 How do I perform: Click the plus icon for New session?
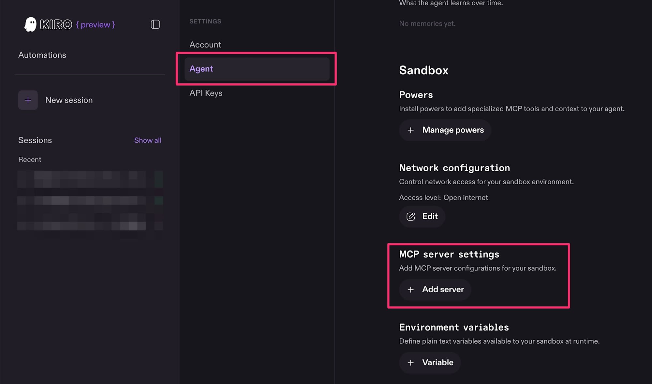[x=28, y=100]
